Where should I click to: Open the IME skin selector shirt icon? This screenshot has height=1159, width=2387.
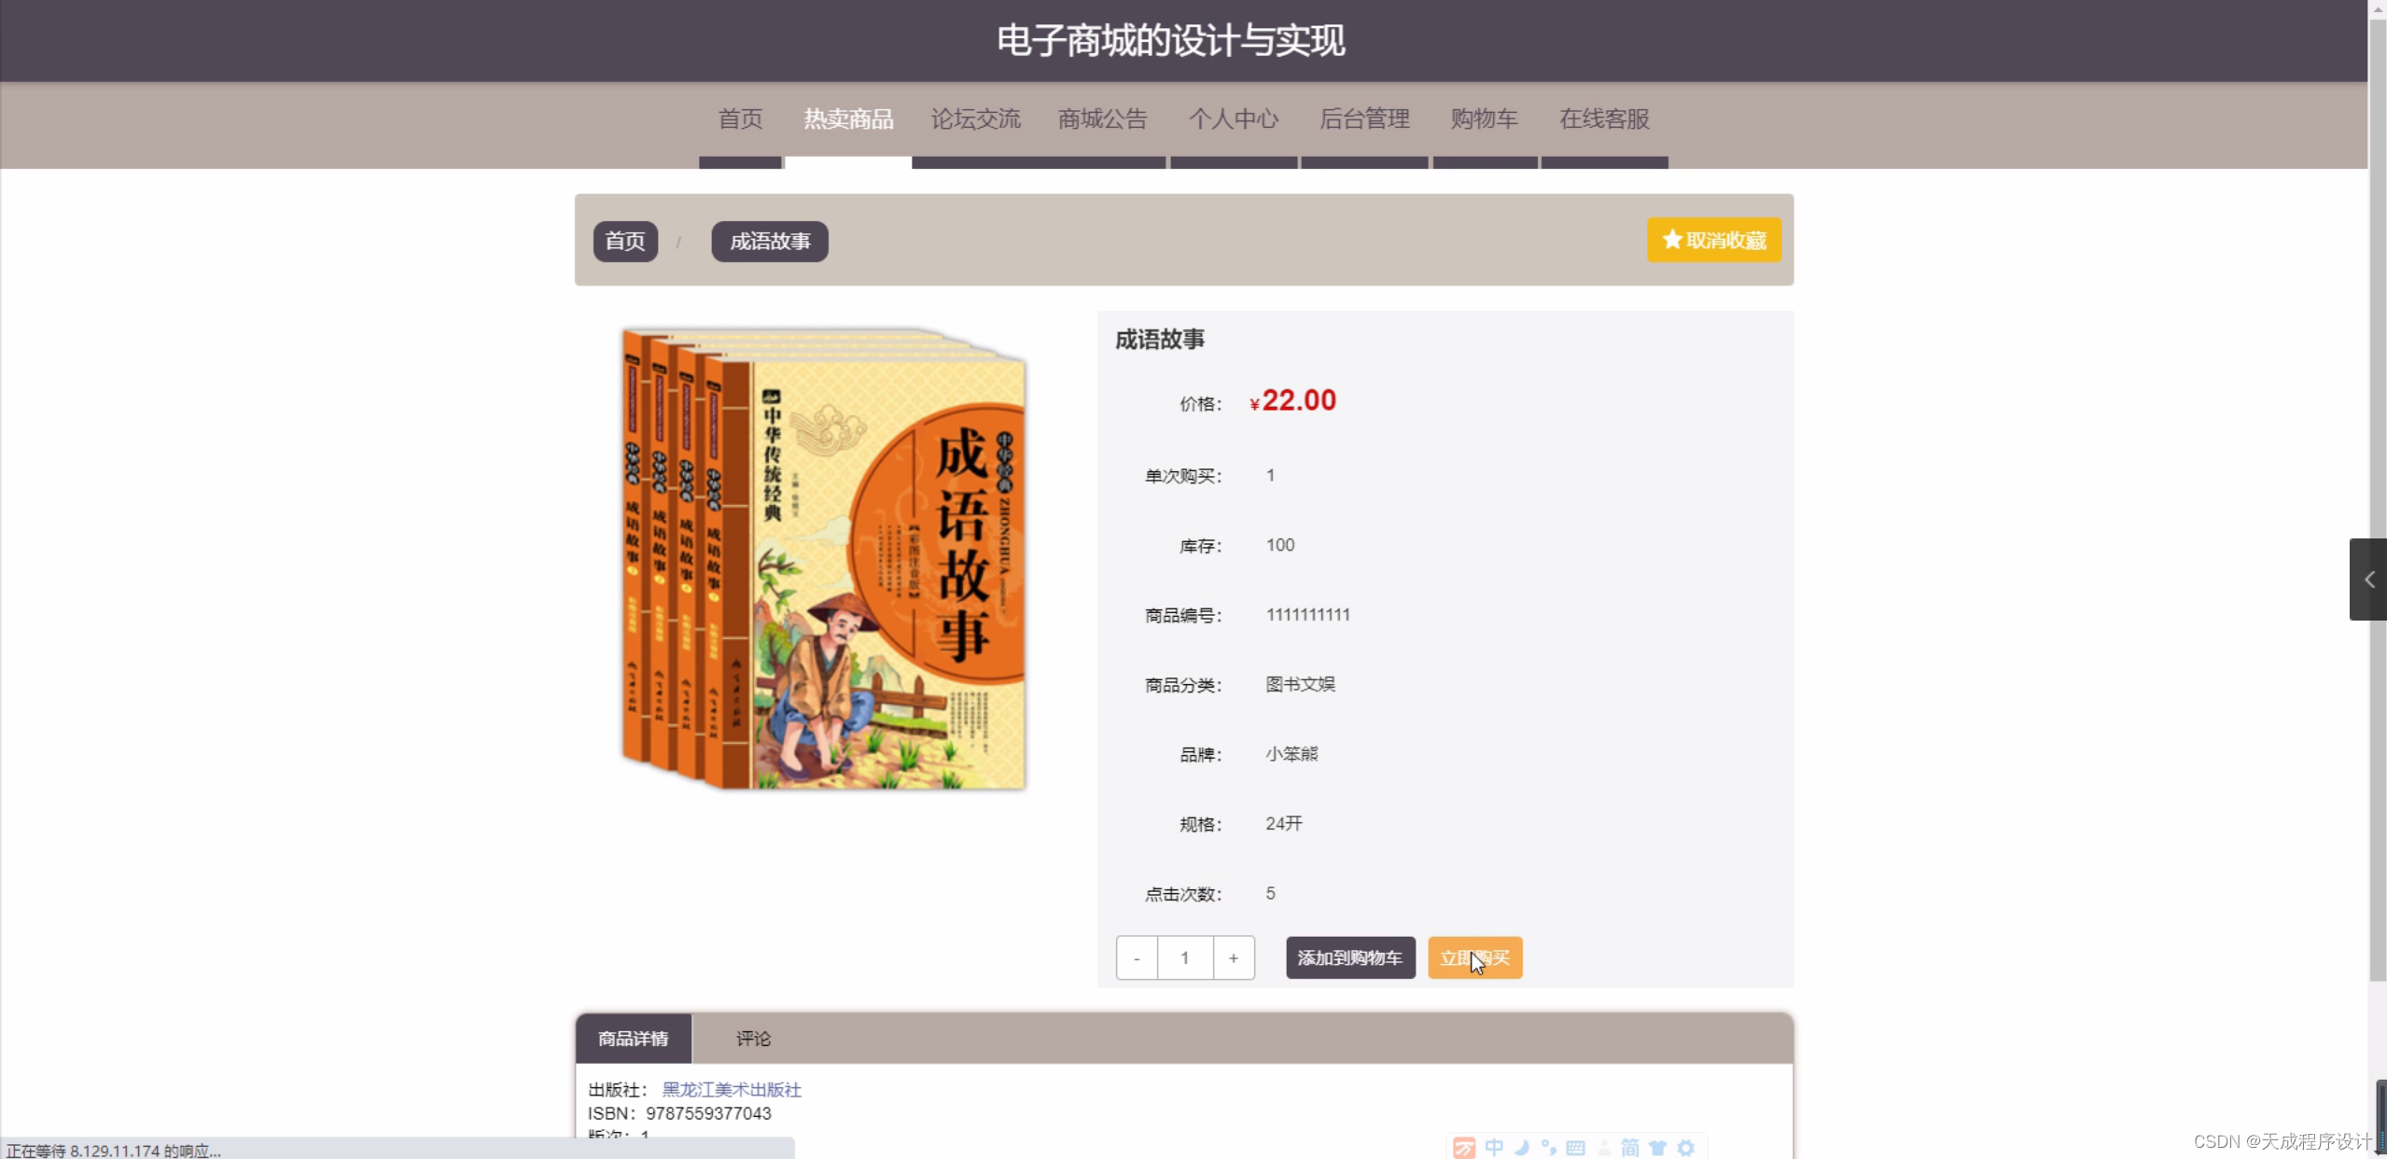click(x=1657, y=1147)
